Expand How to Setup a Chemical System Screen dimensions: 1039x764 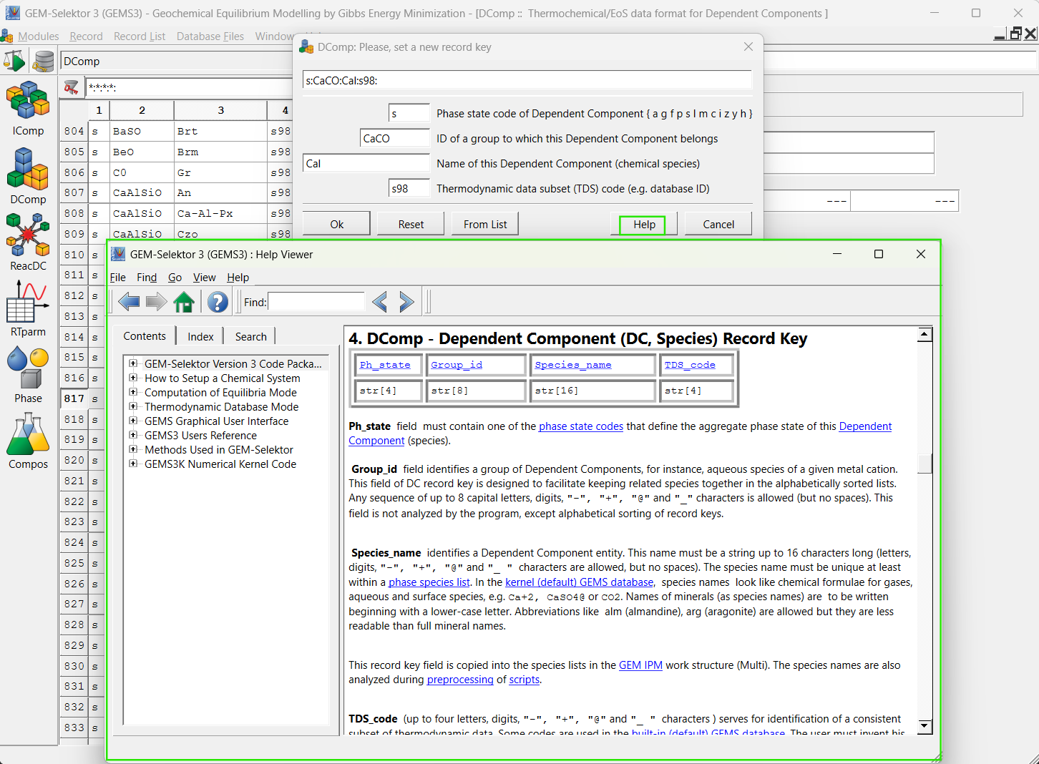click(x=133, y=378)
